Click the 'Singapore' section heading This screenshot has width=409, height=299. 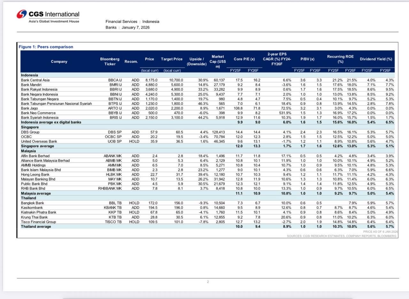29,127
